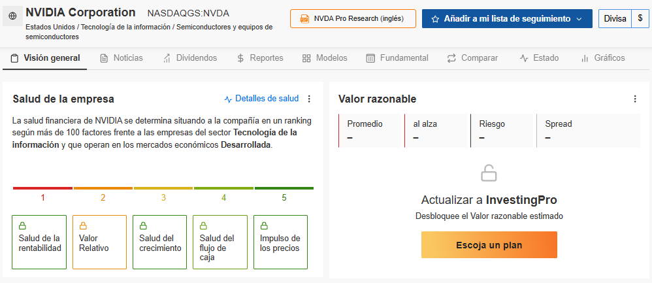This screenshot has width=652, height=283.
Task: Click the Escoja un plan button
Action: [489, 245]
